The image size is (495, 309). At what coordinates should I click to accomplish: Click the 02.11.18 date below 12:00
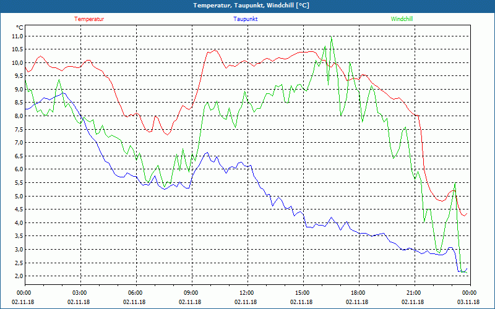point(246,302)
